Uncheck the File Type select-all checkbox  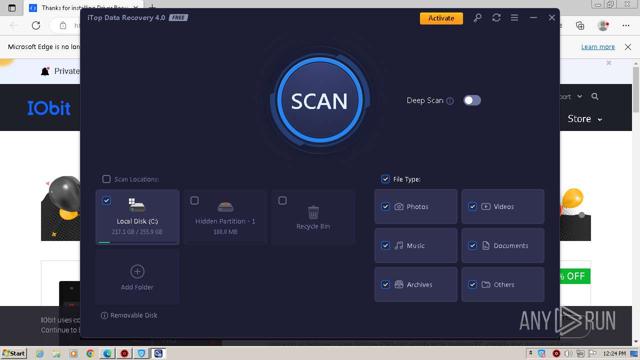coord(385,179)
